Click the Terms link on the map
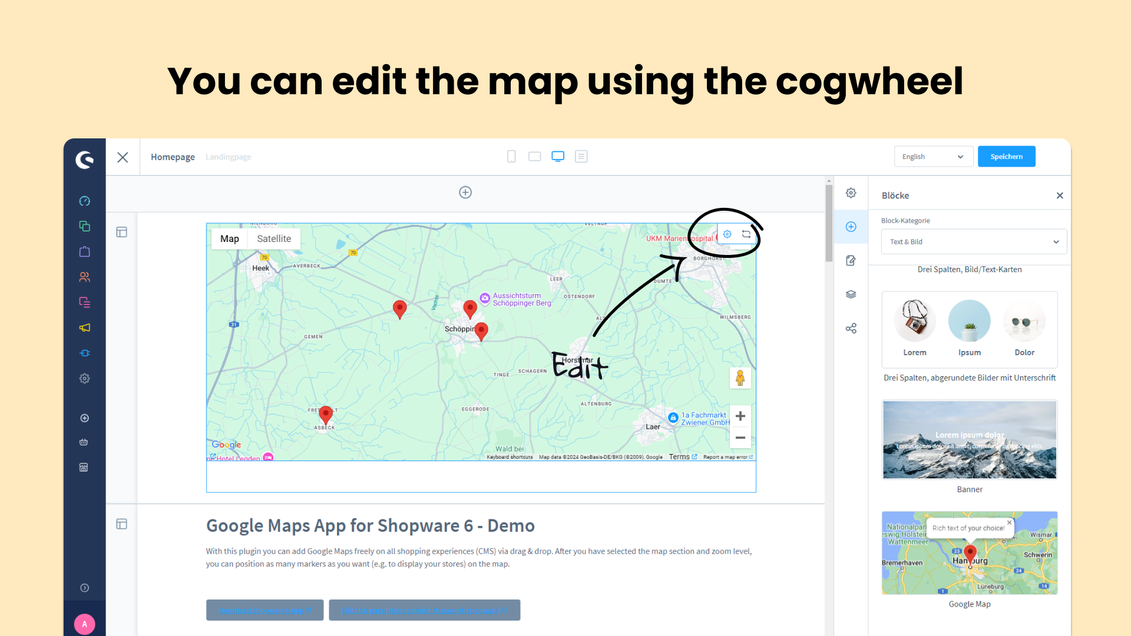Image resolution: width=1131 pixels, height=636 pixels. point(683,457)
